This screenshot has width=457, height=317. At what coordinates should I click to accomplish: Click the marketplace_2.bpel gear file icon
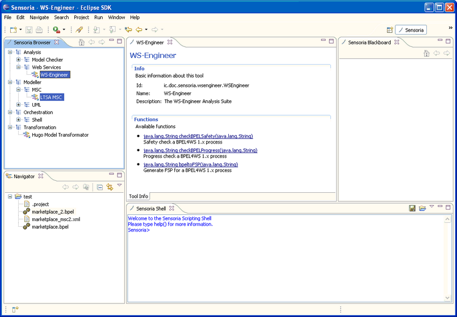tap(27, 212)
